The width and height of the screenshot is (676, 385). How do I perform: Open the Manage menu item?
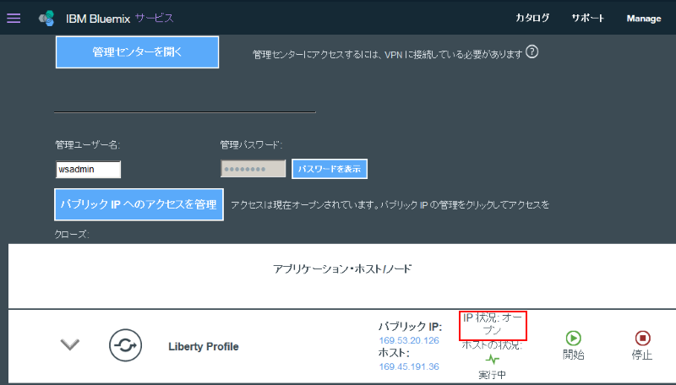pyautogui.click(x=644, y=19)
